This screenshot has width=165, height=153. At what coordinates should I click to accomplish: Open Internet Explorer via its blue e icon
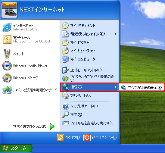tap(7, 27)
